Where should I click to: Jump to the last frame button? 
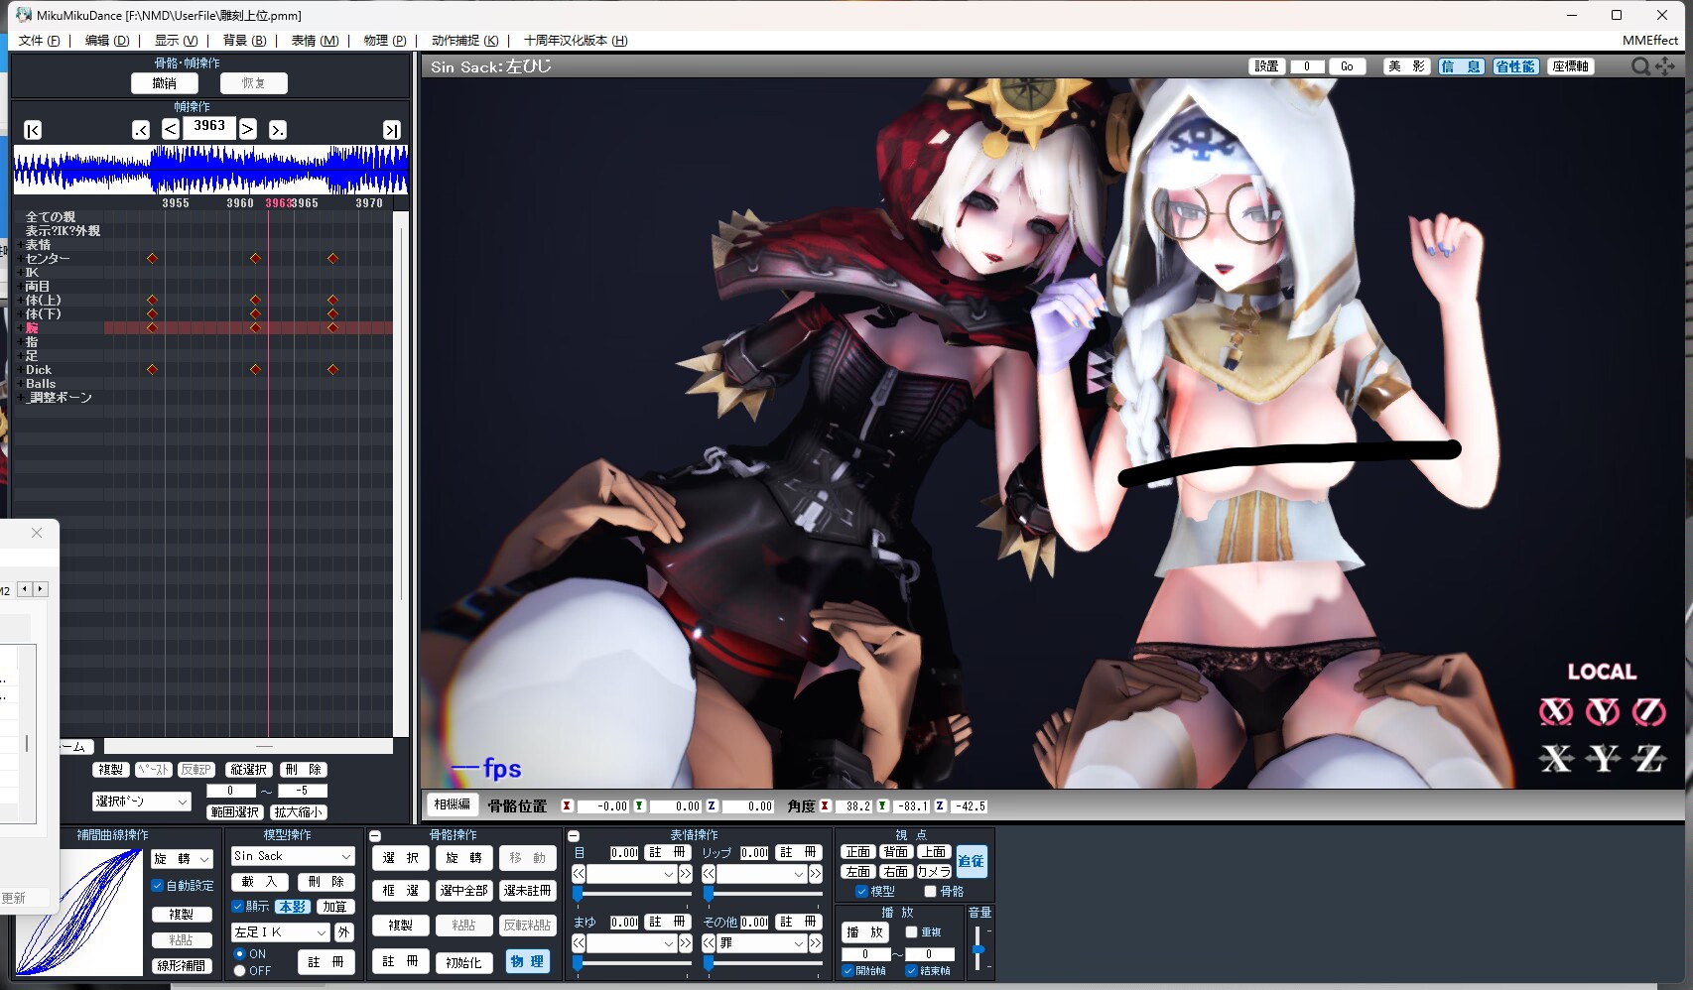click(392, 130)
